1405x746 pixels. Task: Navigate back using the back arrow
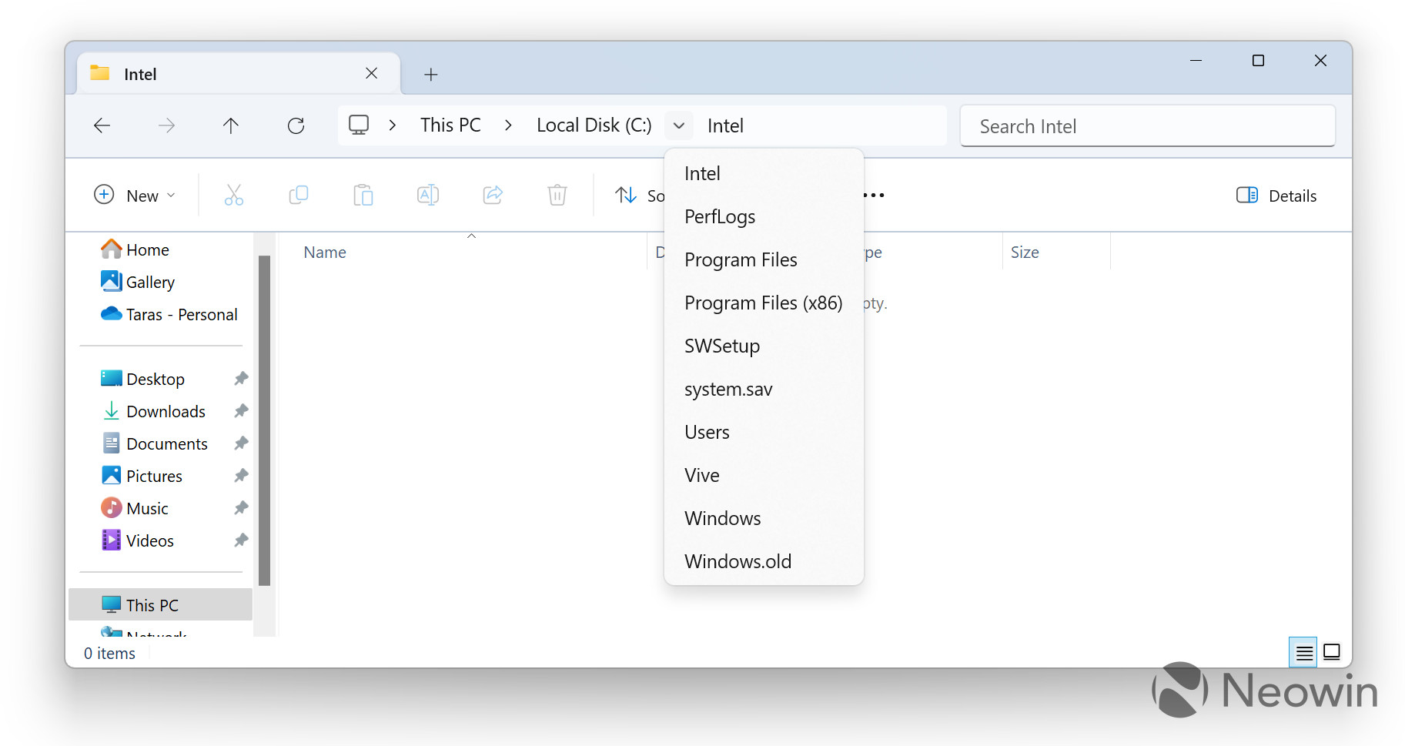pos(102,125)
